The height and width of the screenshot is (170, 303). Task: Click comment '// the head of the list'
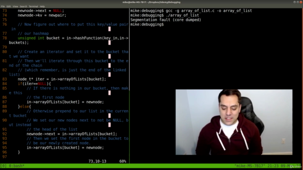coord(52,129)
